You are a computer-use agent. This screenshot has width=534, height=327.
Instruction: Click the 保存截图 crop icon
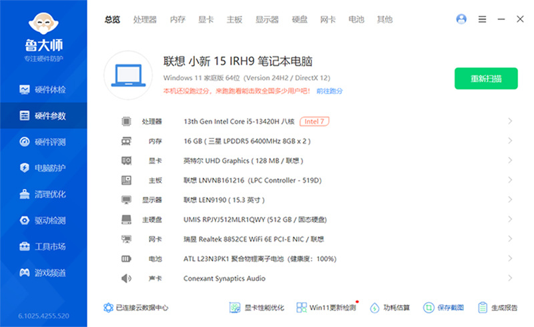[429, 308]
